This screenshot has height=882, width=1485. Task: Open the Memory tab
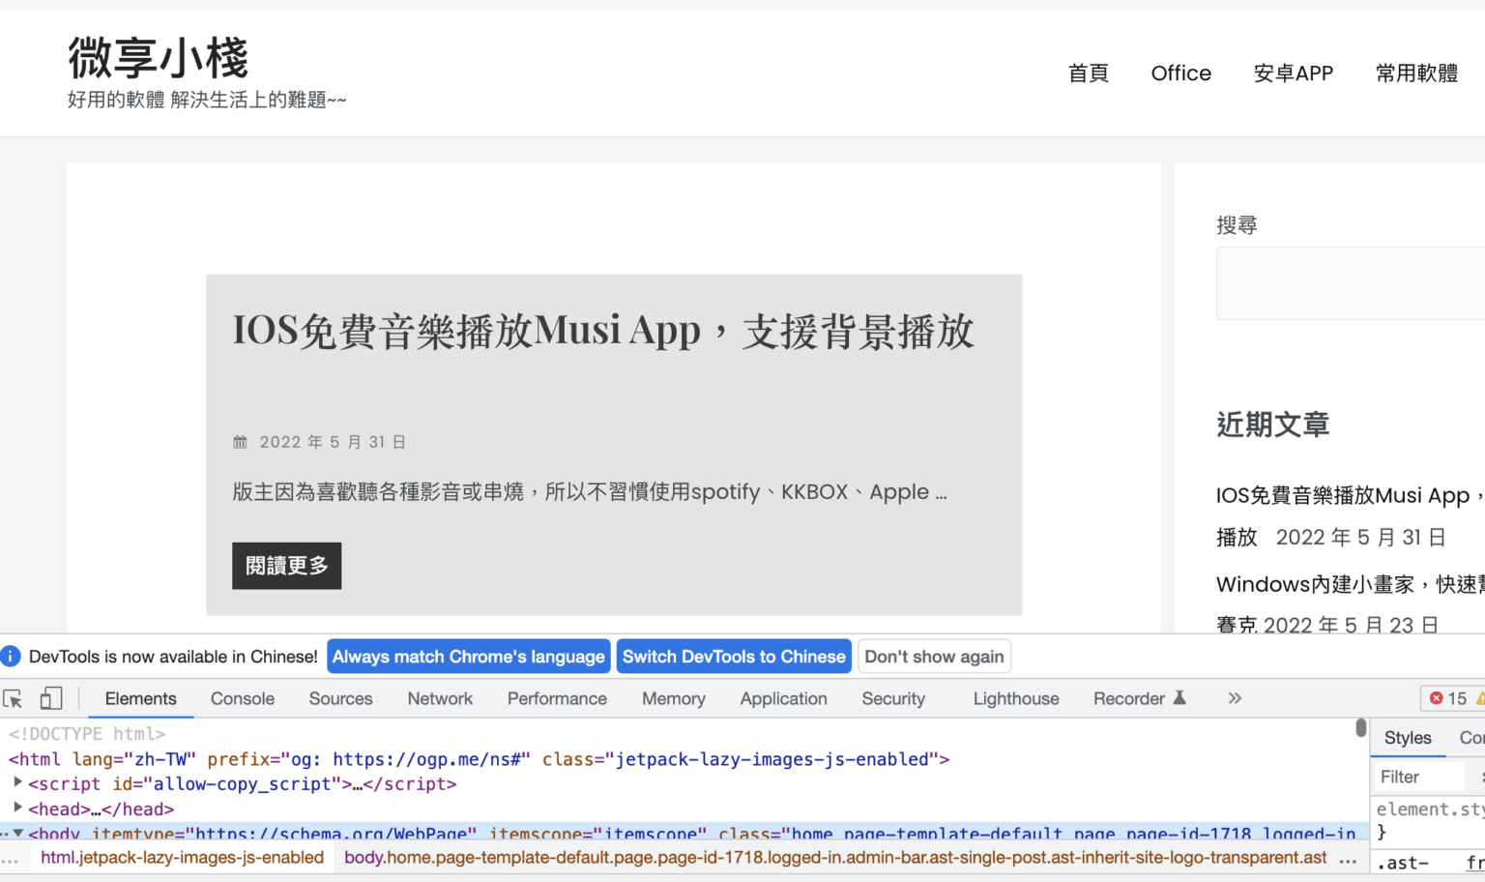[x=674, y=698]
